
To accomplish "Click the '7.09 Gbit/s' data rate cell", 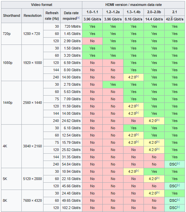I will pyautogui.click(x=71, y=99).
